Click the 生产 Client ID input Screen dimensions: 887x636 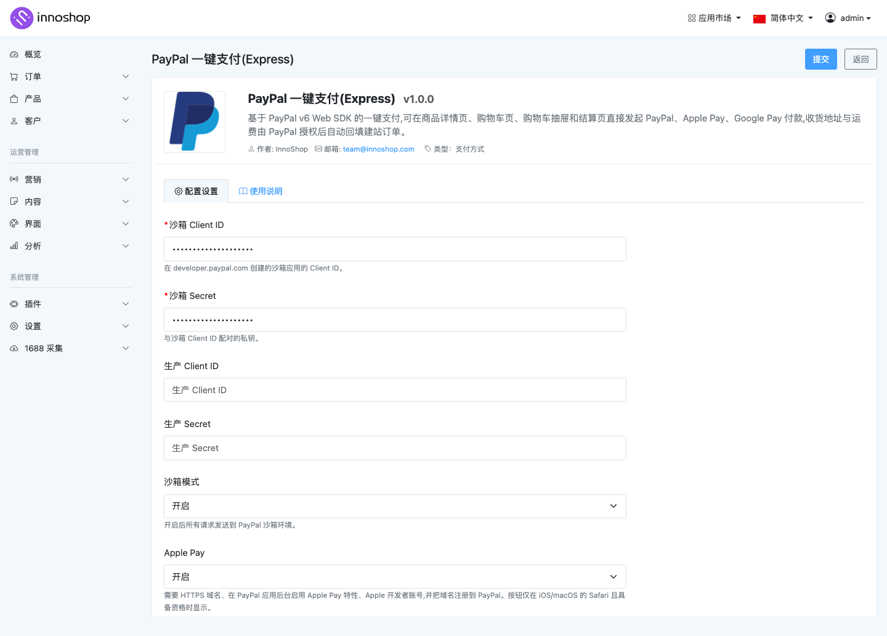(x=395, y=390)
